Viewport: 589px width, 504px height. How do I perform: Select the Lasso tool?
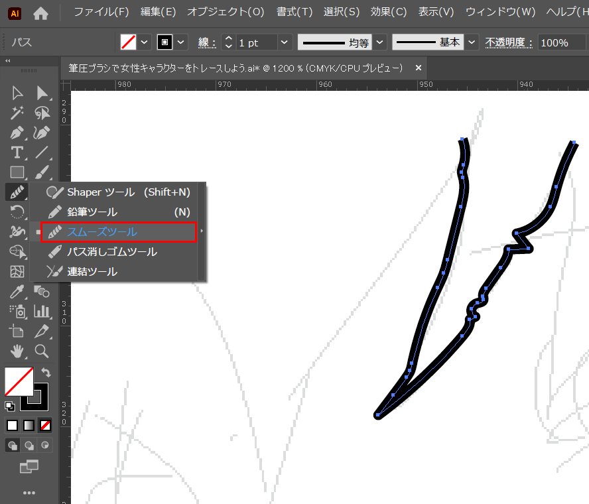42,113
